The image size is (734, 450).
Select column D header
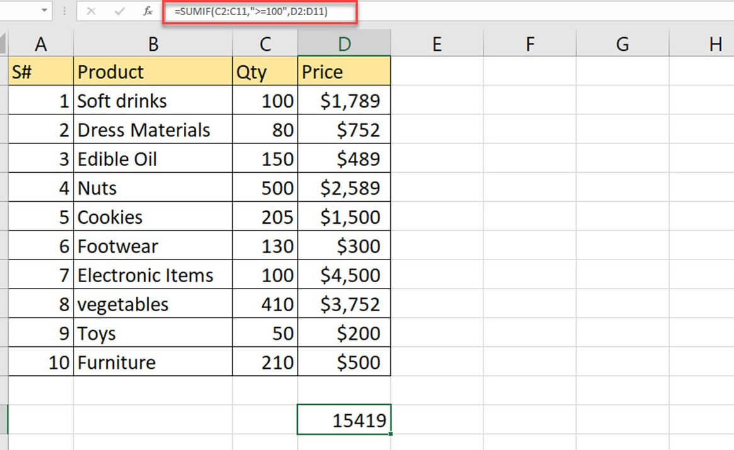click(x=344, y=44)
